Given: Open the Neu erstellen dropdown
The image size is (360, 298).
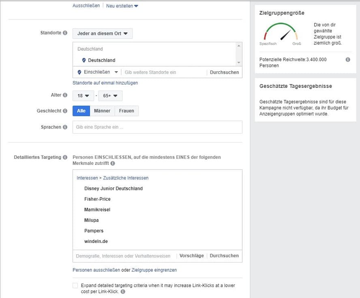Looking at the screenshot, I should point(122,6).
